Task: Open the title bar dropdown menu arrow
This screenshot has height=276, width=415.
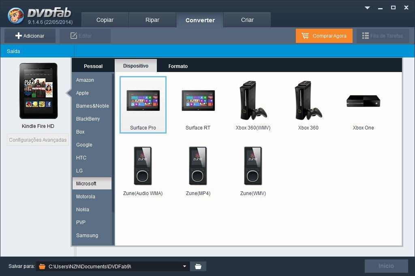Action: click(x=367, y=8)
